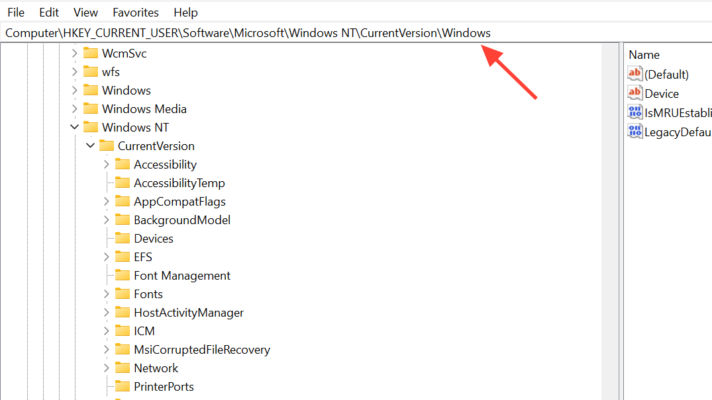Expand the Windows key chevron

(x=74, y=91)
